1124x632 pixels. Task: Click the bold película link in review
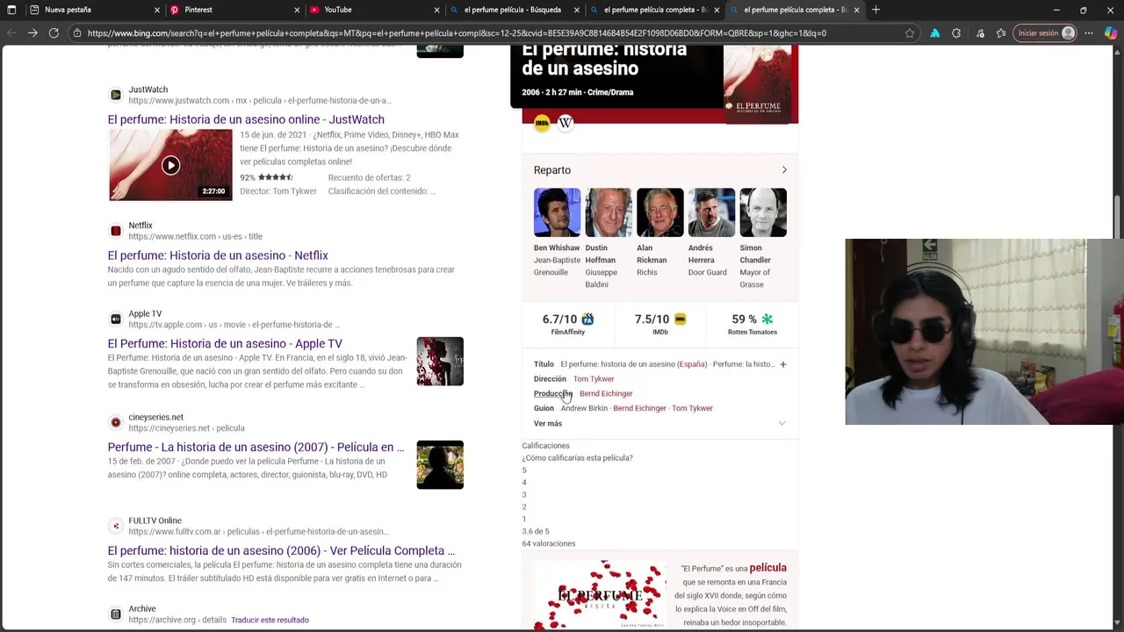coord(767,568)
